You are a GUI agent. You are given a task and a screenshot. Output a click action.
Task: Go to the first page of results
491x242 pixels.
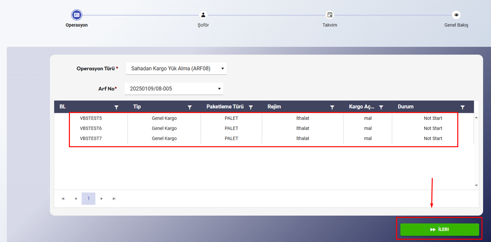click(x=63, y=199)
